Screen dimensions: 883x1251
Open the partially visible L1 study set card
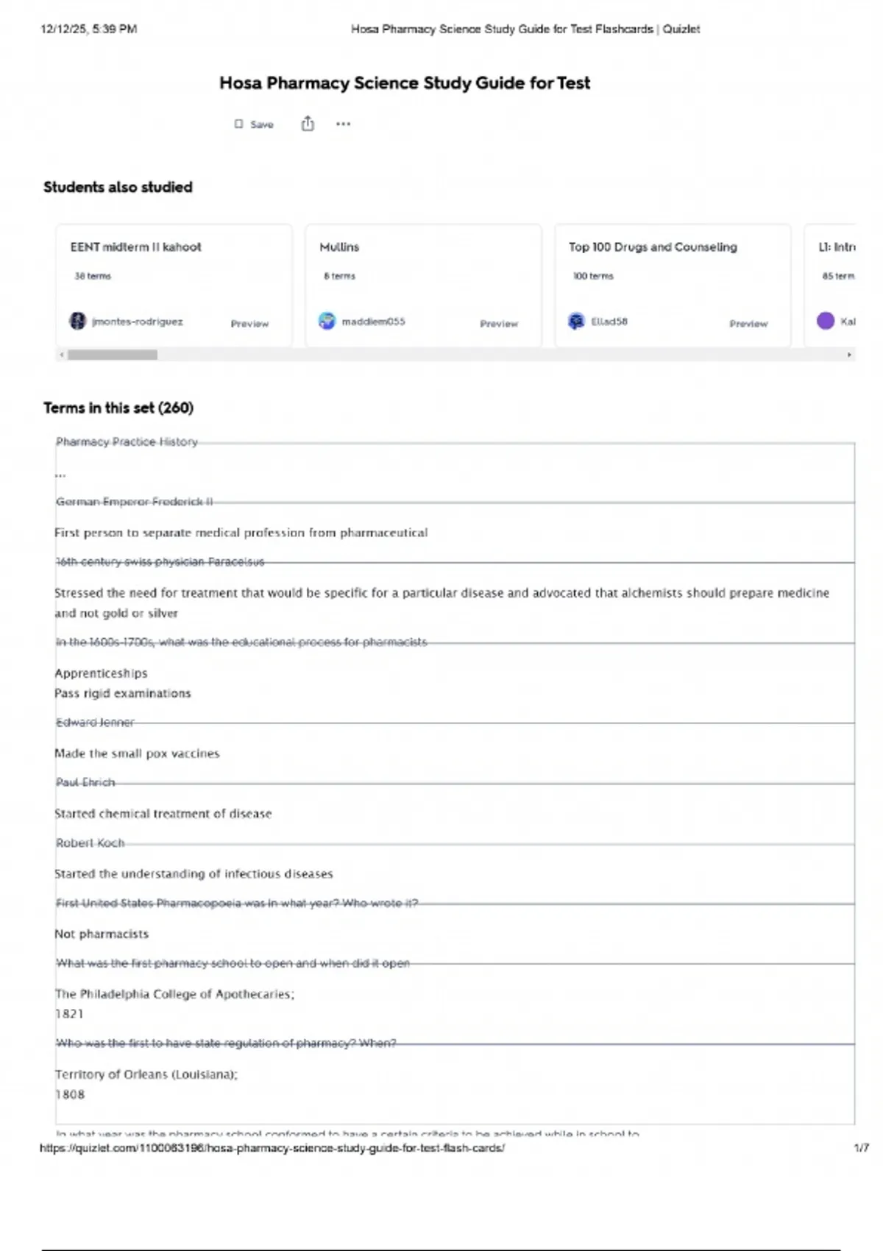(x=837, y=247)
